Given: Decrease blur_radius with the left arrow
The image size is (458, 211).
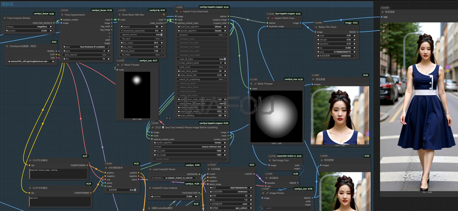Looking at the screenshot, I should point(121,43).
